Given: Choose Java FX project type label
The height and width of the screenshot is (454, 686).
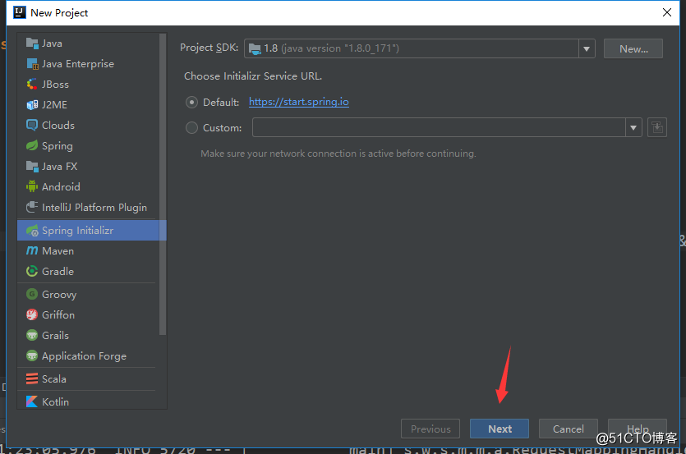Looking at the screenshot, I should coord(59,166).
